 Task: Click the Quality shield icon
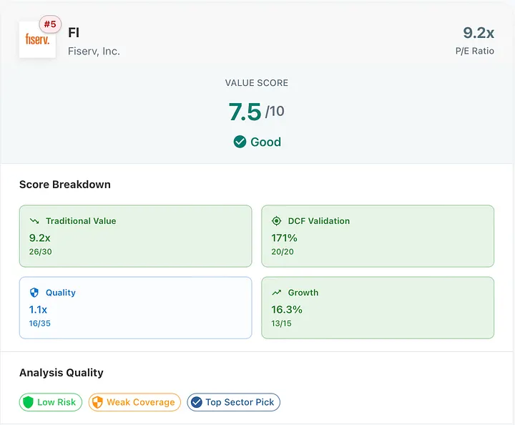pos(34,293)
